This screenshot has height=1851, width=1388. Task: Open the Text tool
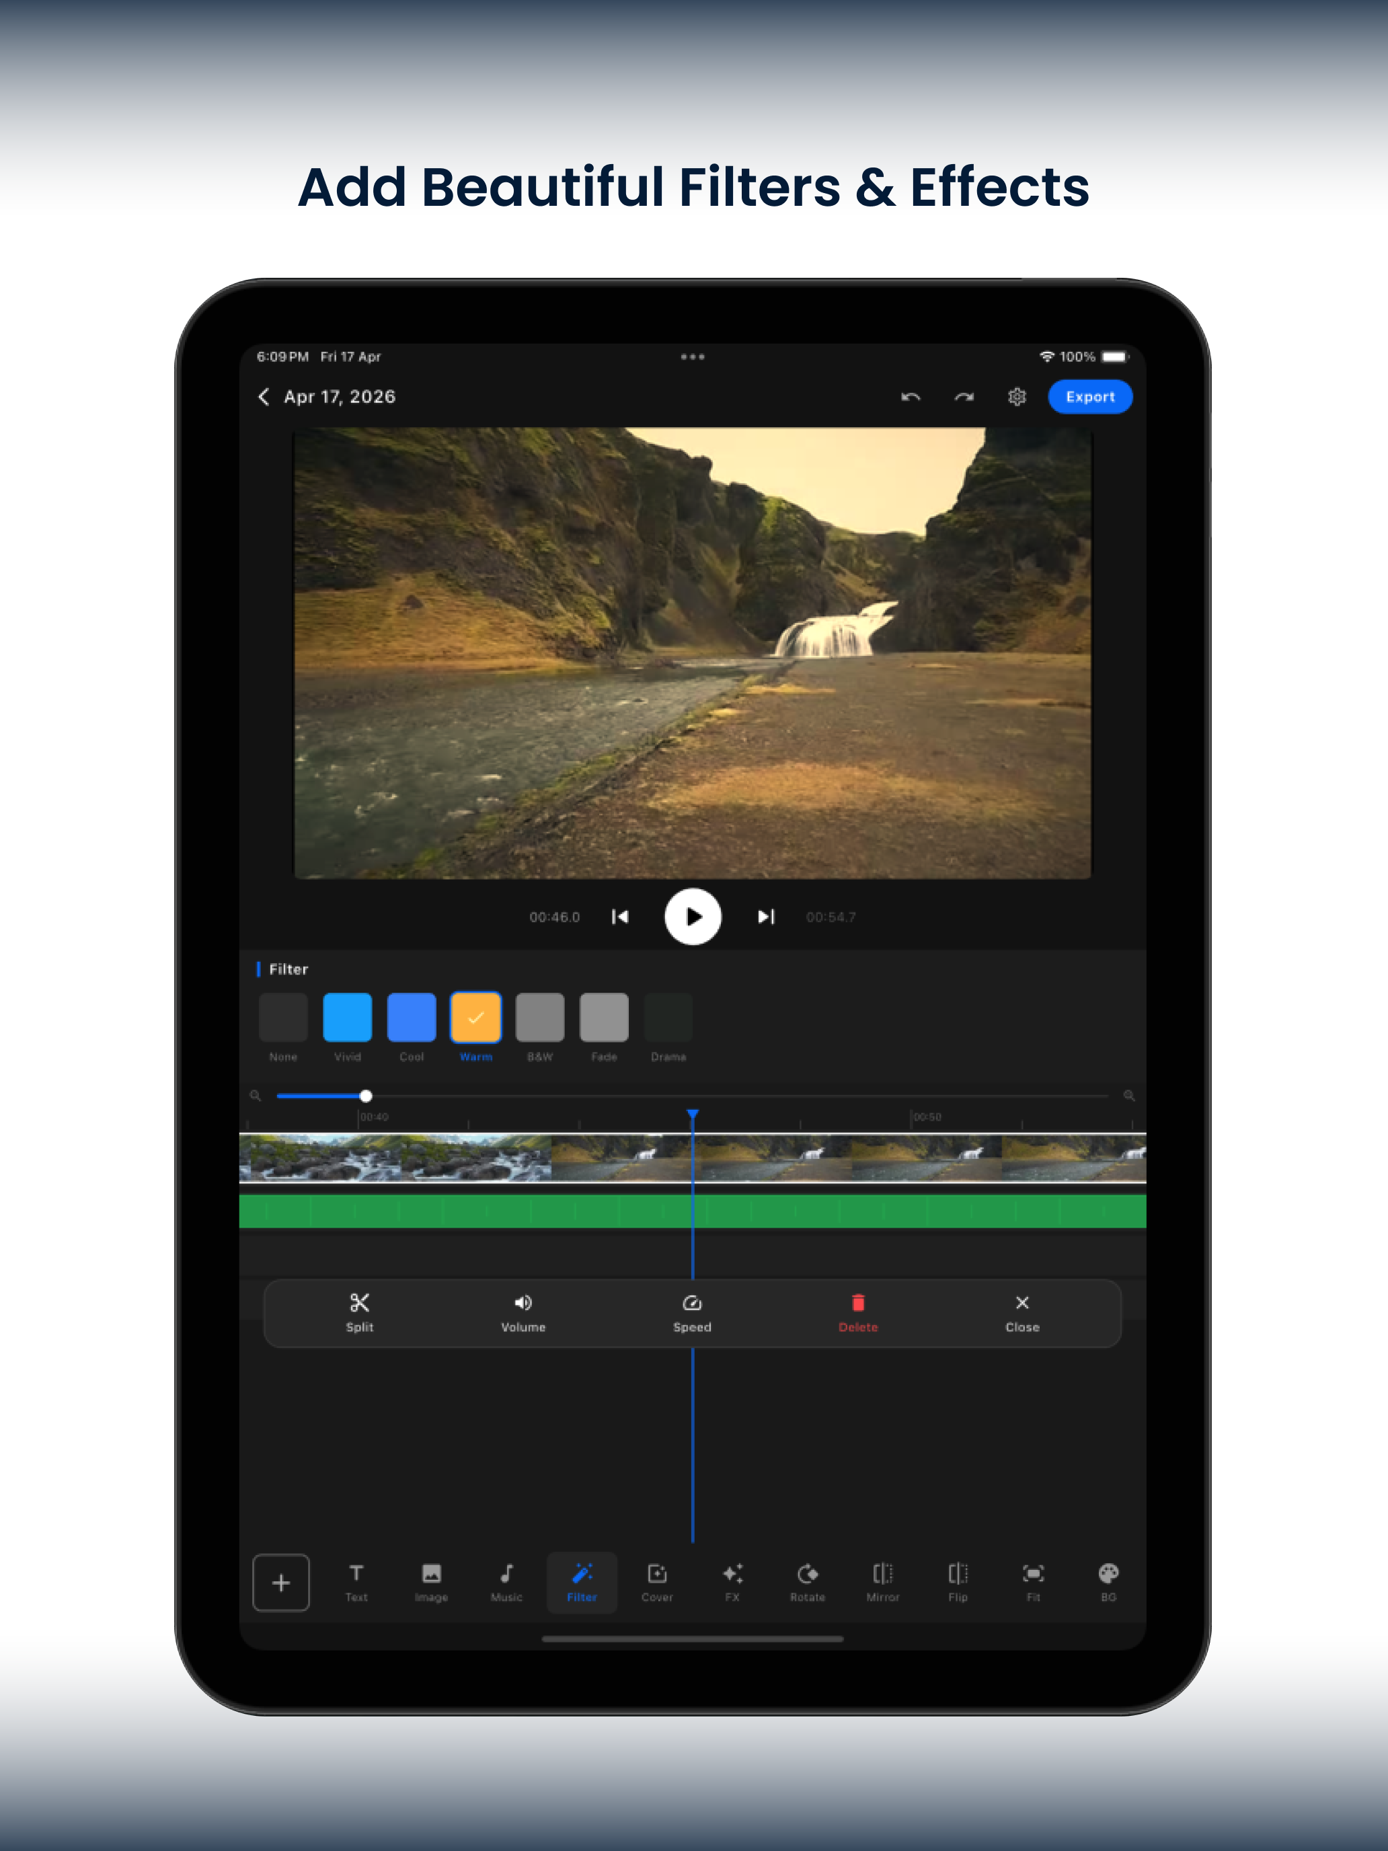tap(356, 1583)
